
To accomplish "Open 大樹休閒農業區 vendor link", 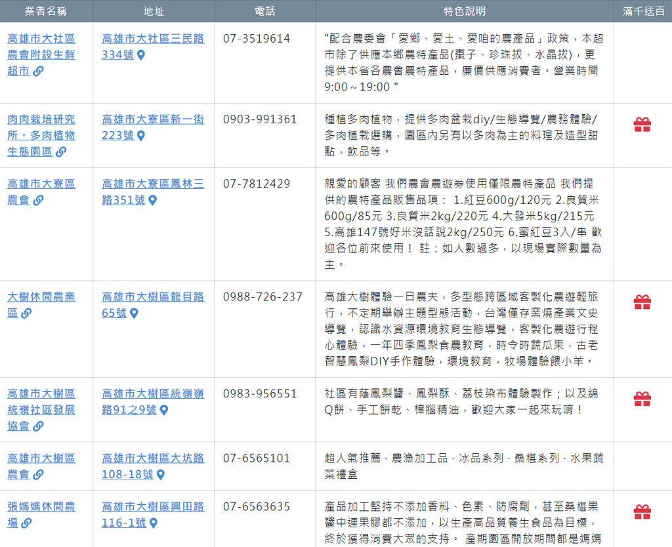I will [41, 297].
